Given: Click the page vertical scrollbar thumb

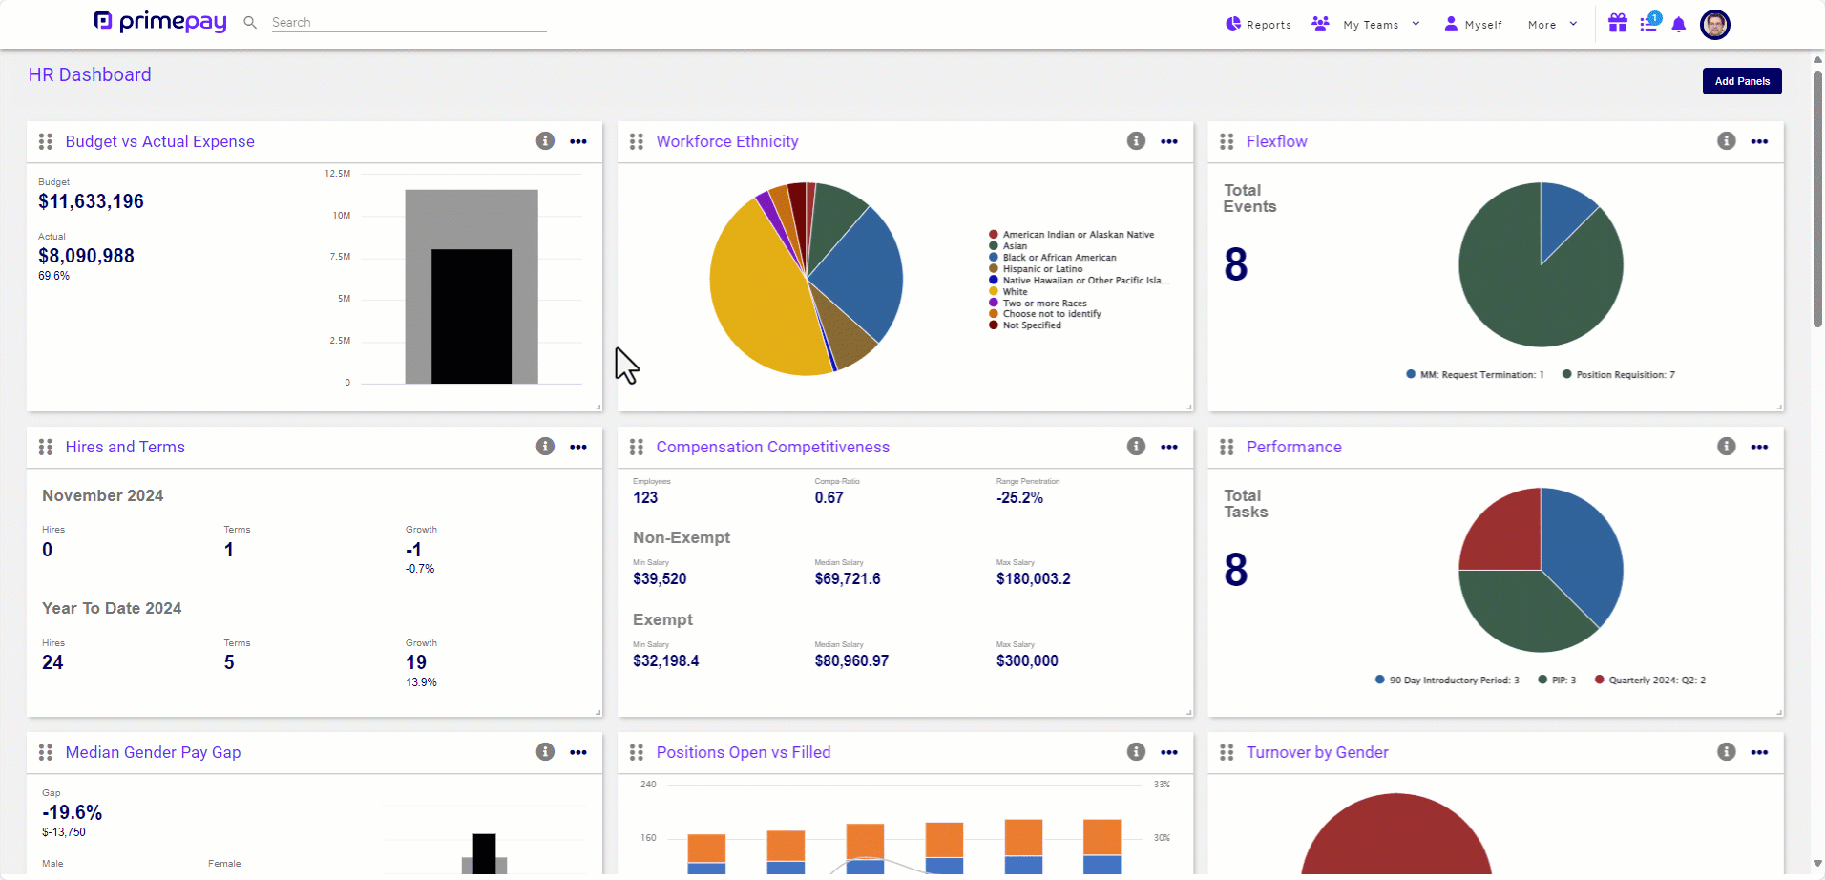Looking at the screenshot, I should tap(1817, 199).
